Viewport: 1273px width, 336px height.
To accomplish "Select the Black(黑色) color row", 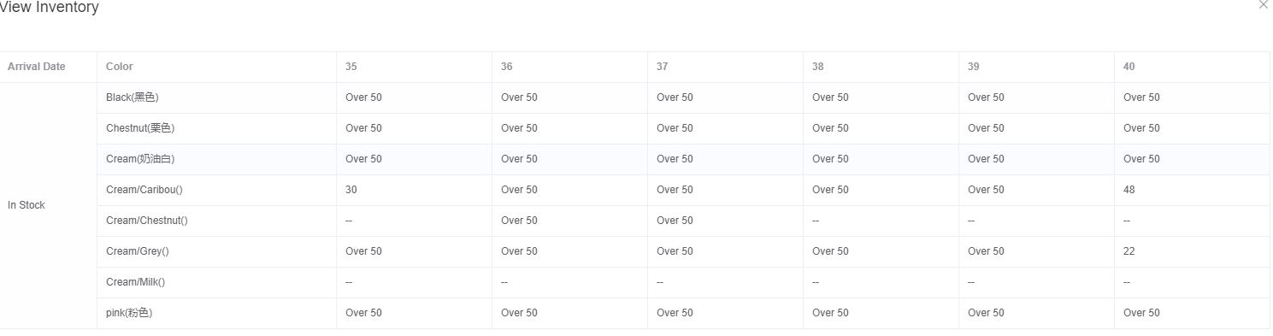I will pyautogui.click(x=683, y=97).
